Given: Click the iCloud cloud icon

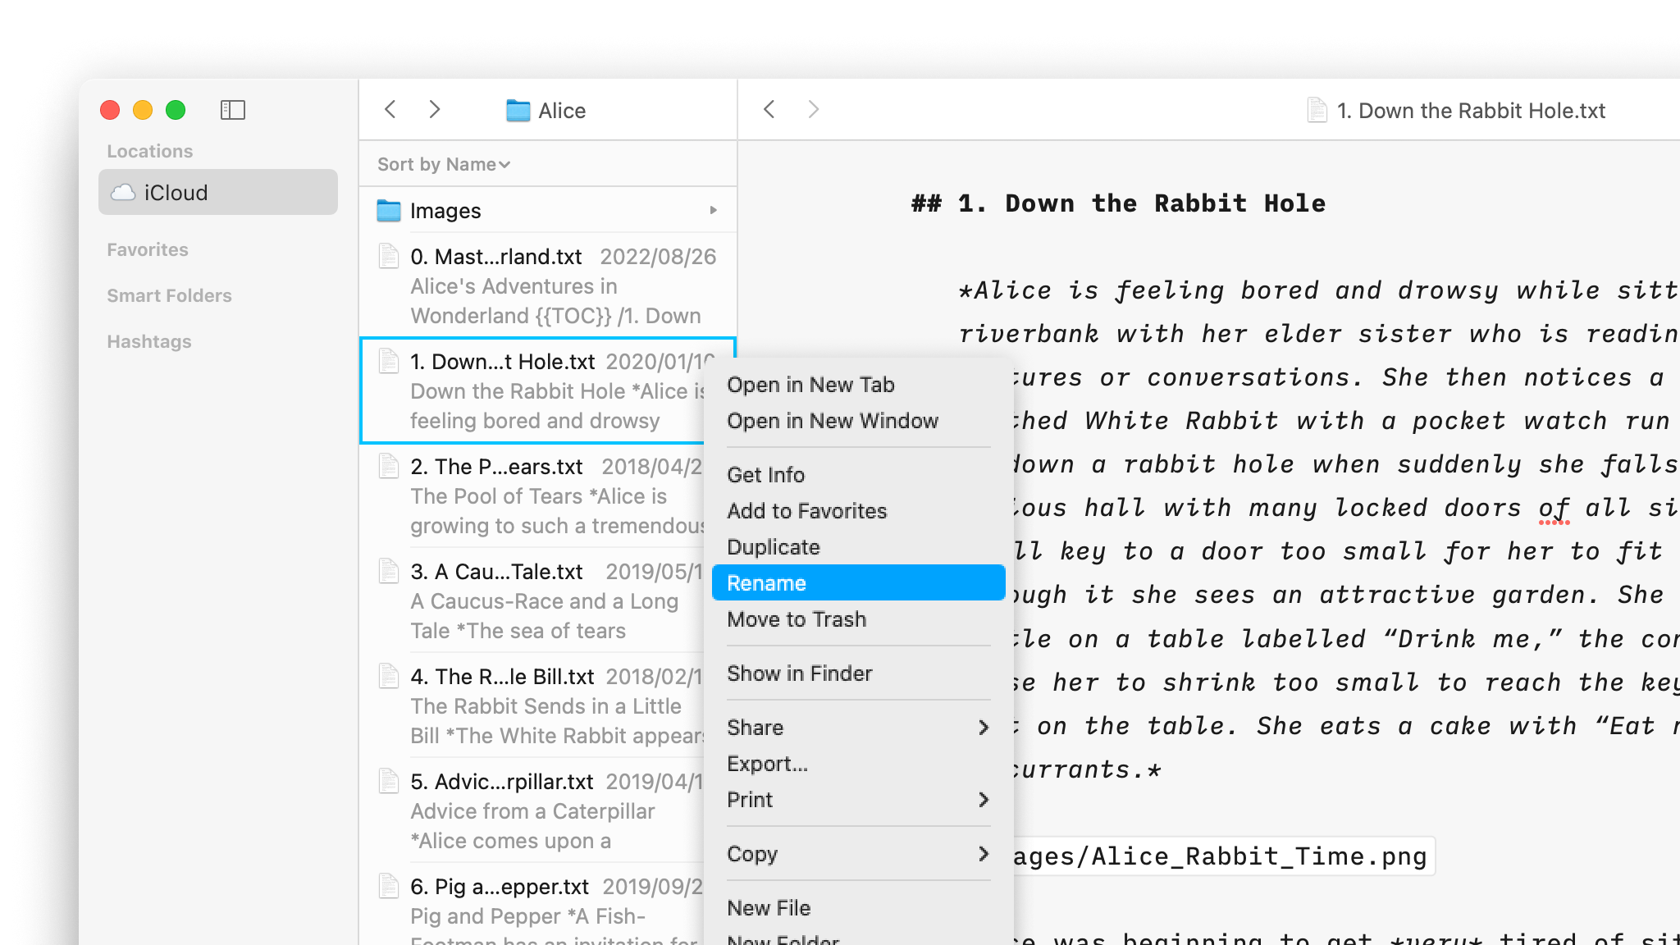Looking at the screenshot, I should tap(123, 193).
